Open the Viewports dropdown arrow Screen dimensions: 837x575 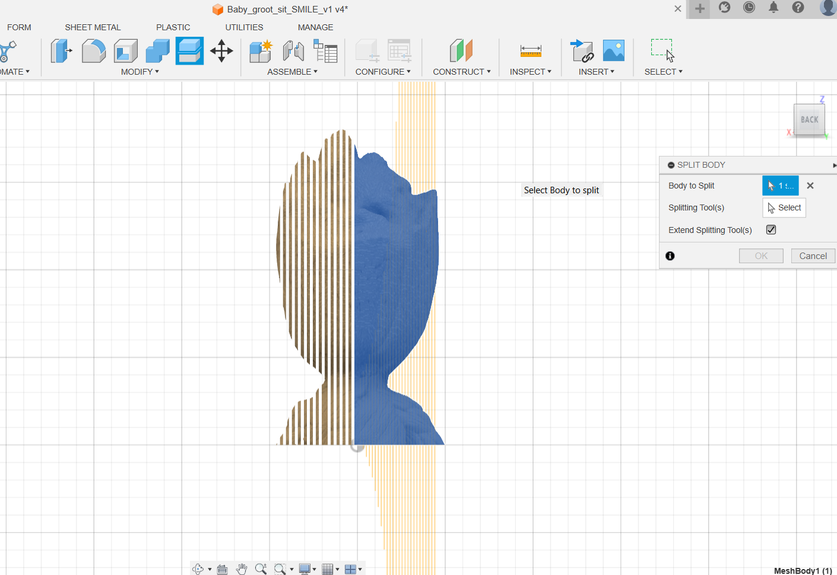click(360, 570)
